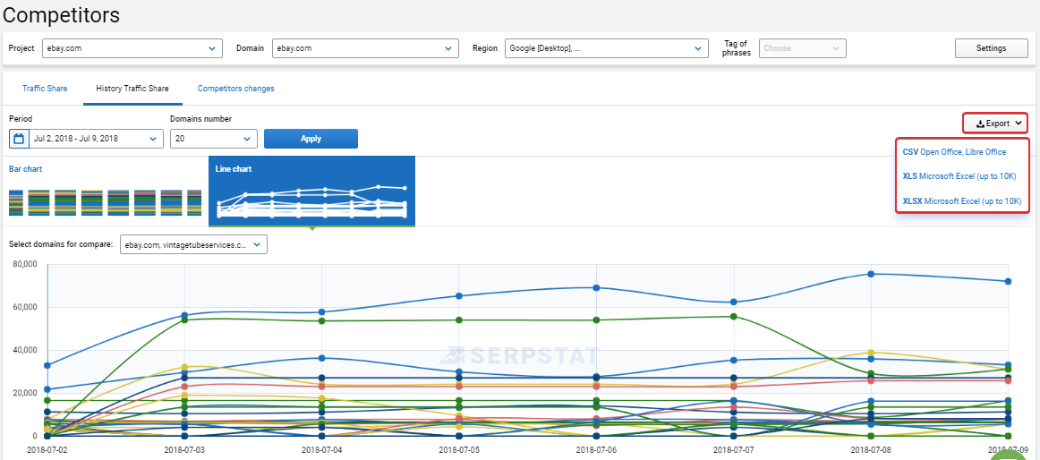
Task: Select the Line chart view thumbnail
Action: click(311, 192)
